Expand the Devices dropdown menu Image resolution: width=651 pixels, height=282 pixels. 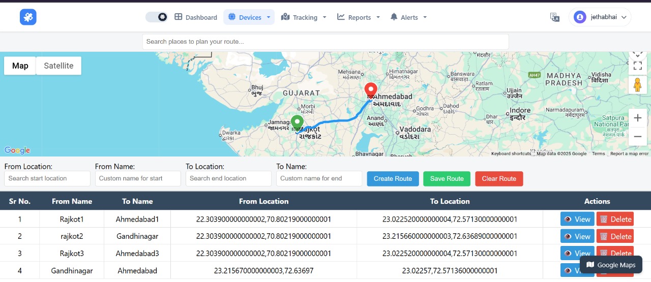point(249,17)
